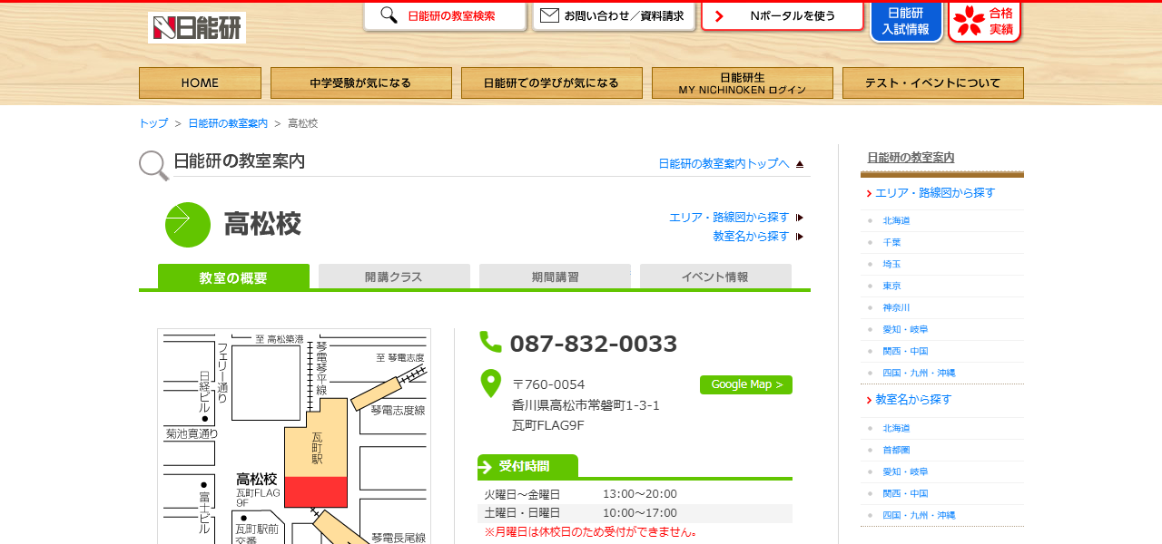Select 千葉 in sidebar
The width and height of the screenshot is (1162, 544).
click(891, 242)
